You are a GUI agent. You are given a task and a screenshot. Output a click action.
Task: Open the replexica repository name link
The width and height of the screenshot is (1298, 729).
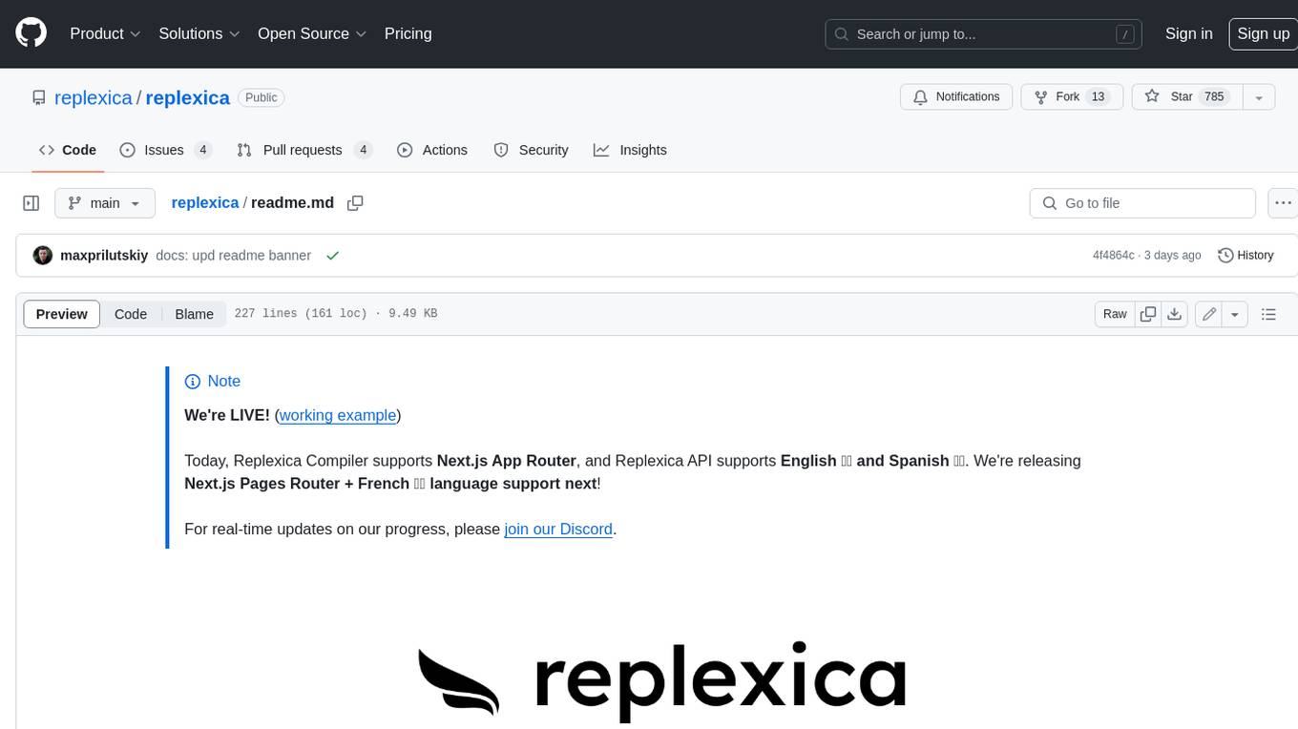[x=187, y=97]
